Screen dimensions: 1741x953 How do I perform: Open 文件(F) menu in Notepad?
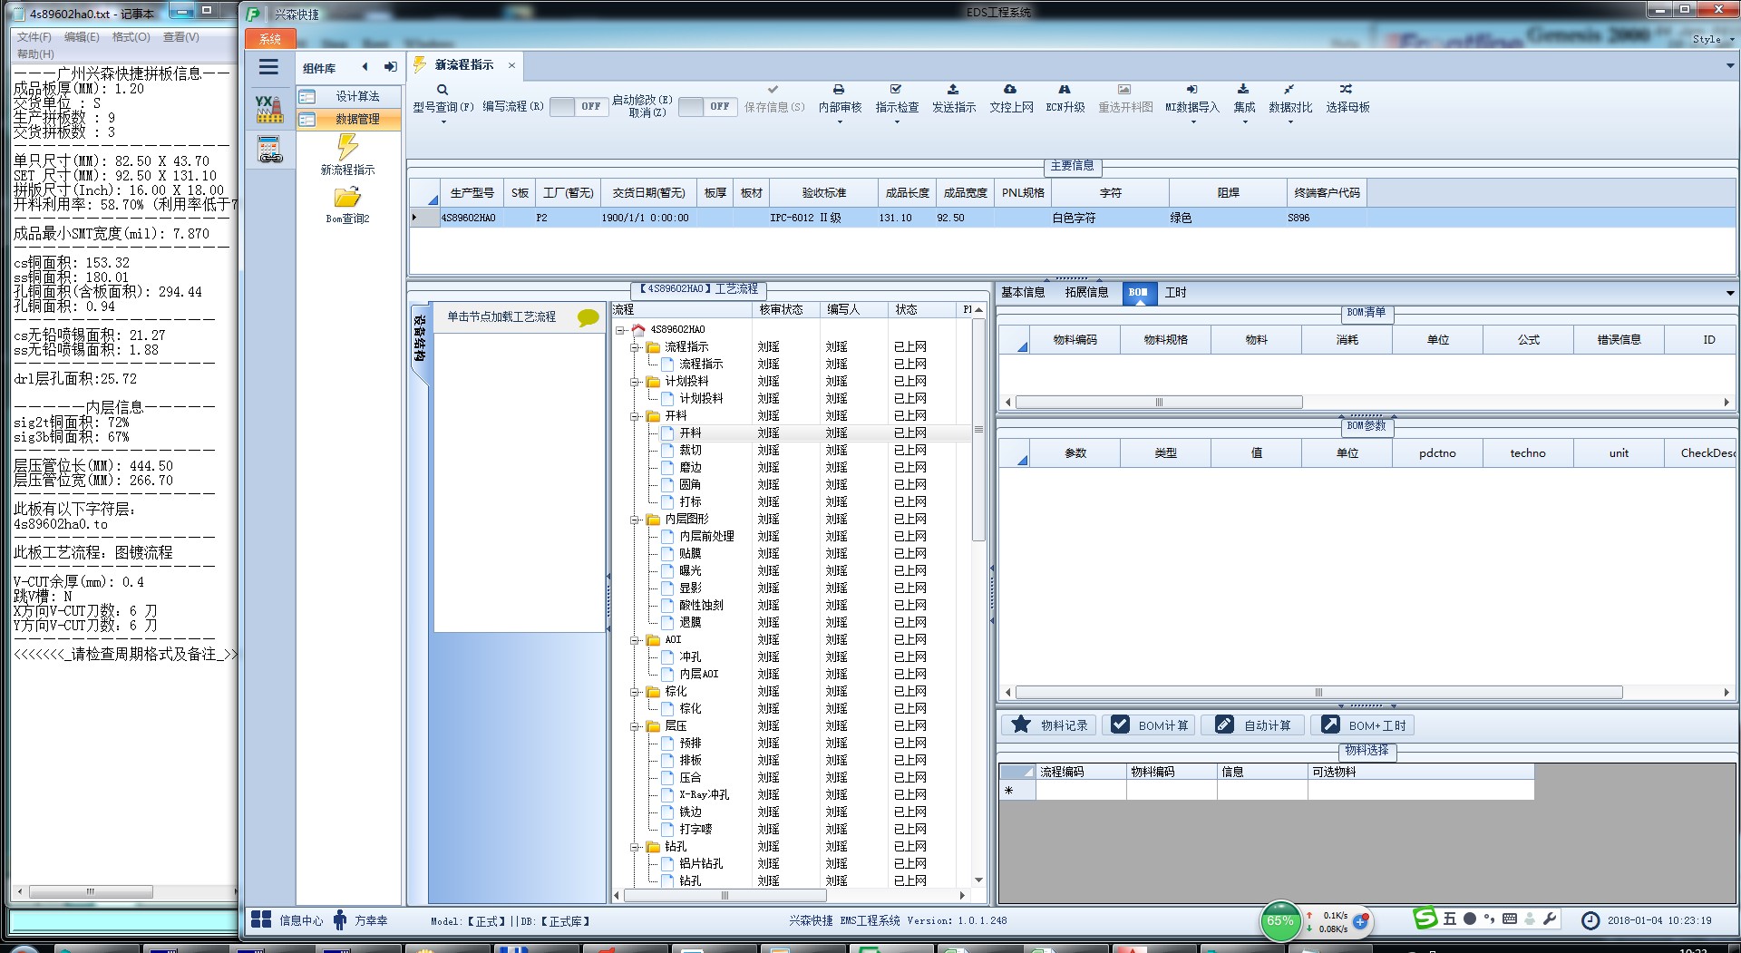point(34,37)
